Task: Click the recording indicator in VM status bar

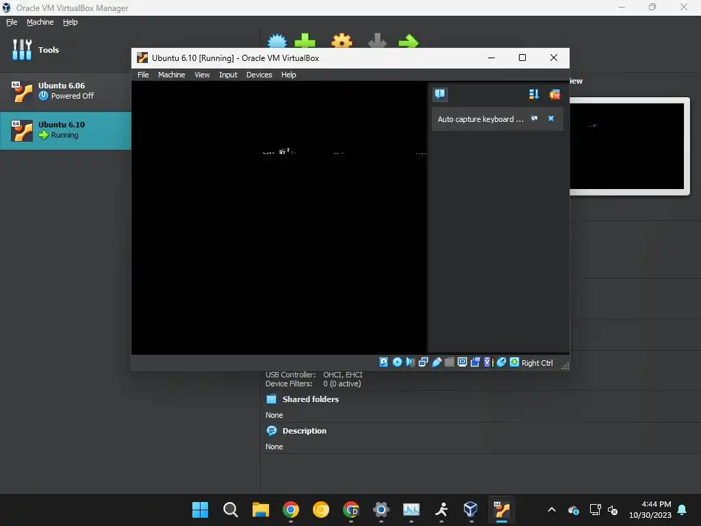Action: (x=475, y=362)
